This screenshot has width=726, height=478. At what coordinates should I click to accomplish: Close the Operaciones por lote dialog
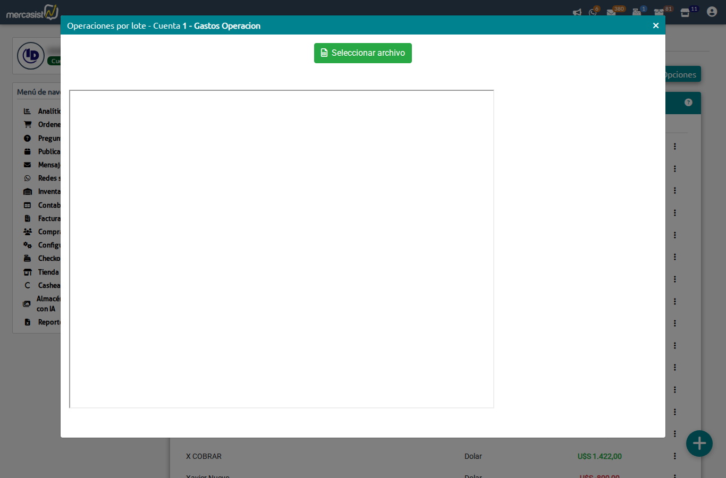[x=655, y=25]
